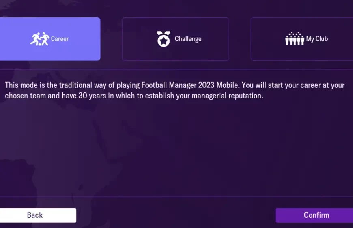Click the ball in the Career icon
The image size is (353, 228).
[x=39, y=43]
